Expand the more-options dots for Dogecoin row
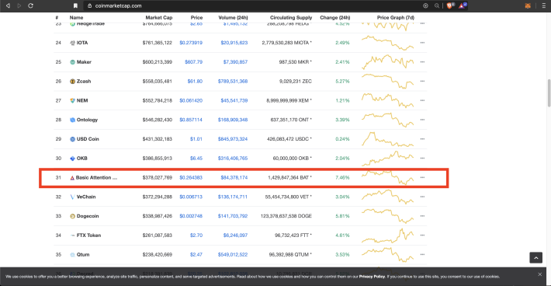 422,216
